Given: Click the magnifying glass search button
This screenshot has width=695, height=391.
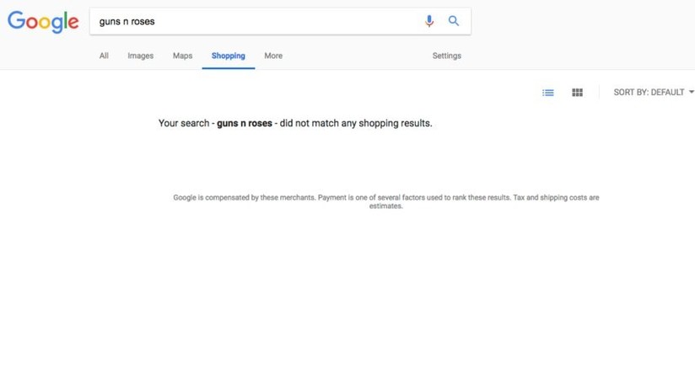Looking at the screenshot, I should pyautogui.click(x=454, y=21).
